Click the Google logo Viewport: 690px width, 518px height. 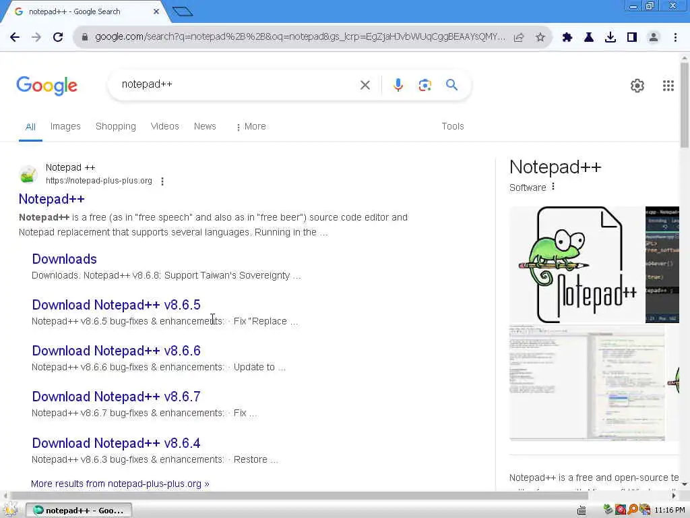46,86
